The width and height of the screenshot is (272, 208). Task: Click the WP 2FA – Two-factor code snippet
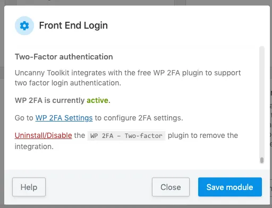126,136
